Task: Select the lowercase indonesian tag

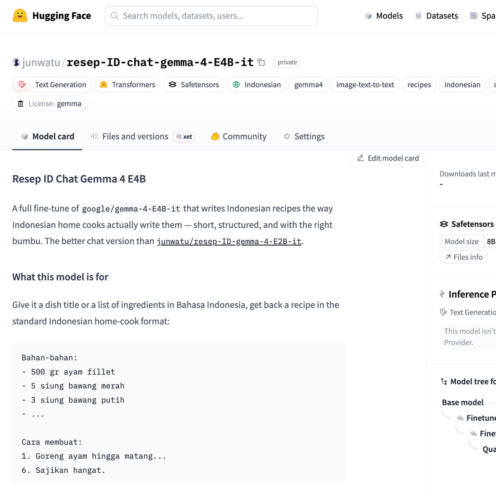Action: click(462, 84)
